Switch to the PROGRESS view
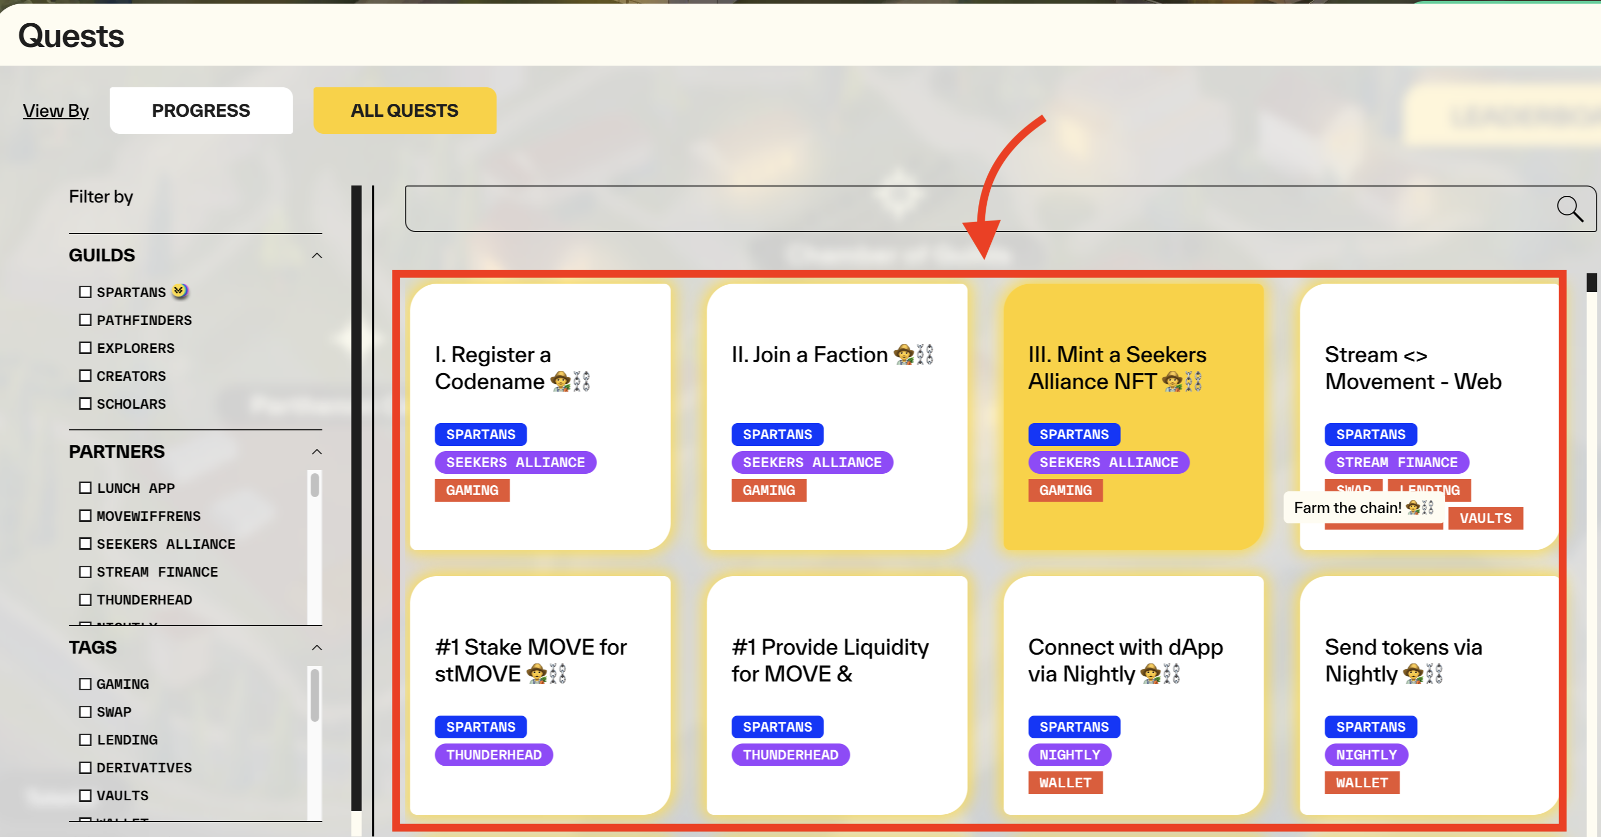The width and height of the screenshot is (1601, 837). click(x=201, y=111)
